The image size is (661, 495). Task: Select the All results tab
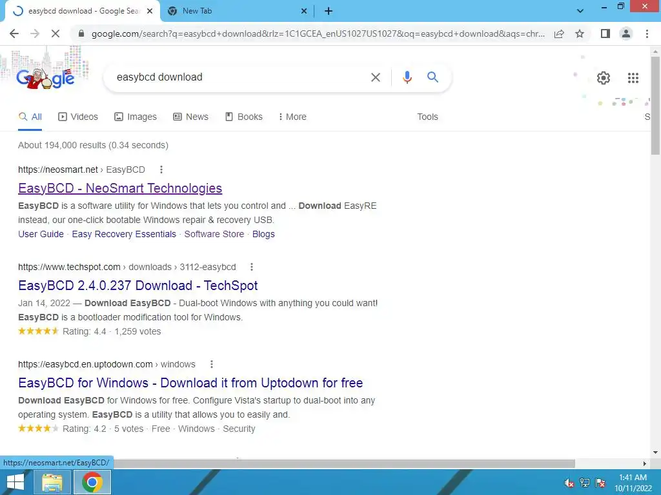[30, 117]
